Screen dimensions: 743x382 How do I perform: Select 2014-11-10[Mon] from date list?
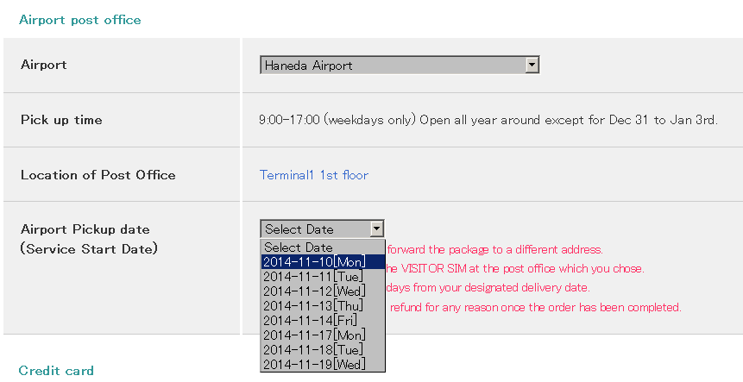tap(314, 261)
